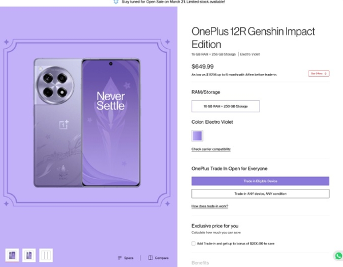This screenshot has height=267, width=343.
Task: Click the main phone product image
Action: click(87, 123)
